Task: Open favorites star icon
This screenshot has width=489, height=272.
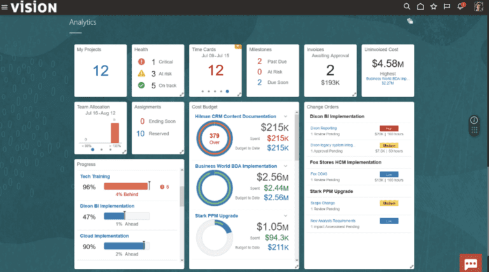Action: 434,6
